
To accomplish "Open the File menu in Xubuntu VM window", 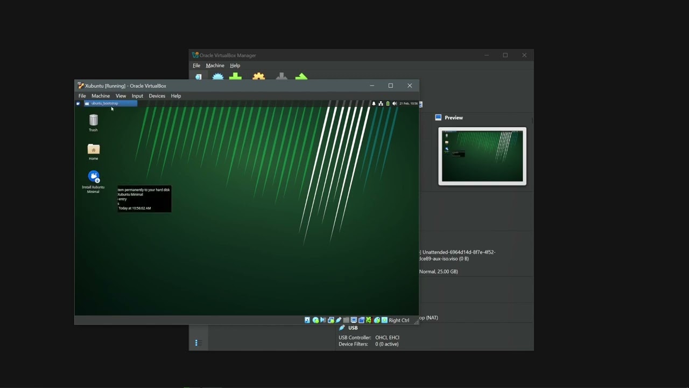I will tap(82, 96).
